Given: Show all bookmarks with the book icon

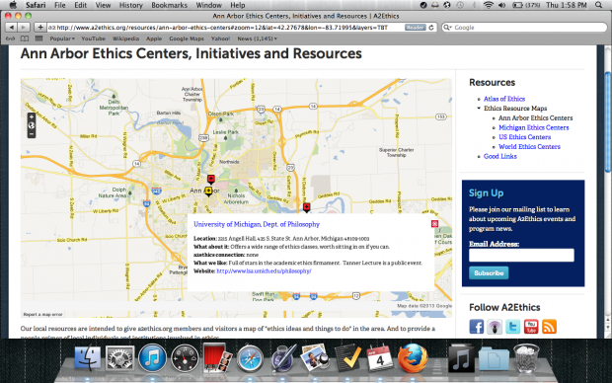Looking at the screenshot, I should click(x=25, y=38).
